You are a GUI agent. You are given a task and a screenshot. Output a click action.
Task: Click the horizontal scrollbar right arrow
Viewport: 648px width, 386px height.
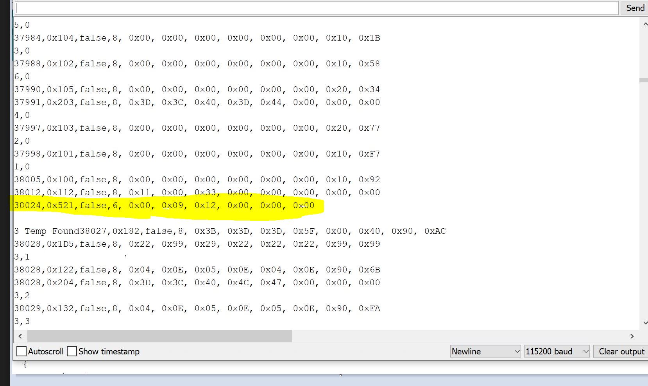pyautogui.click(x=632, y=336)
